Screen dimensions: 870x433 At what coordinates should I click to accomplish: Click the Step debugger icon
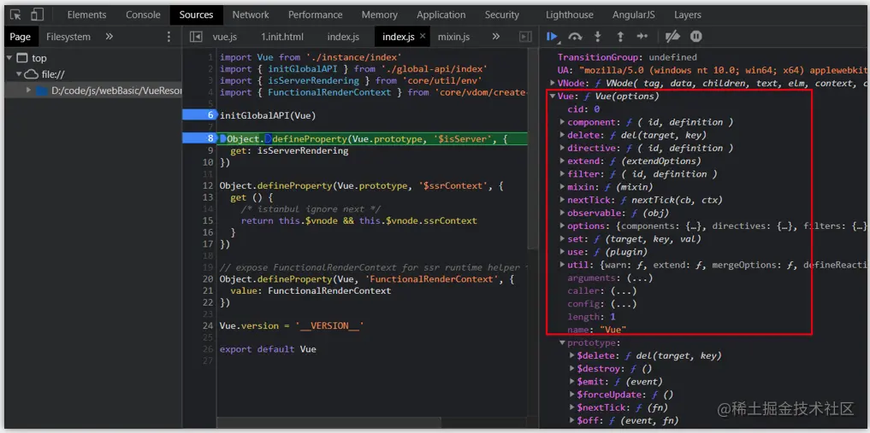click(x=642, y=37)
